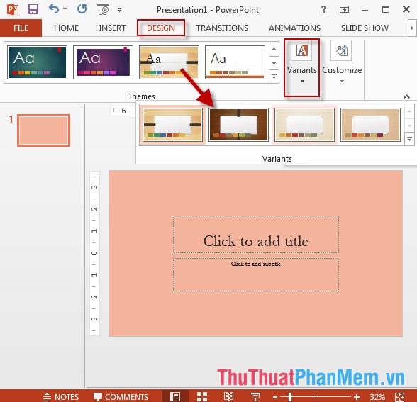Switch to Normal view icon
Viewport: 417px width, 402px height.
(x=175, y=396)
